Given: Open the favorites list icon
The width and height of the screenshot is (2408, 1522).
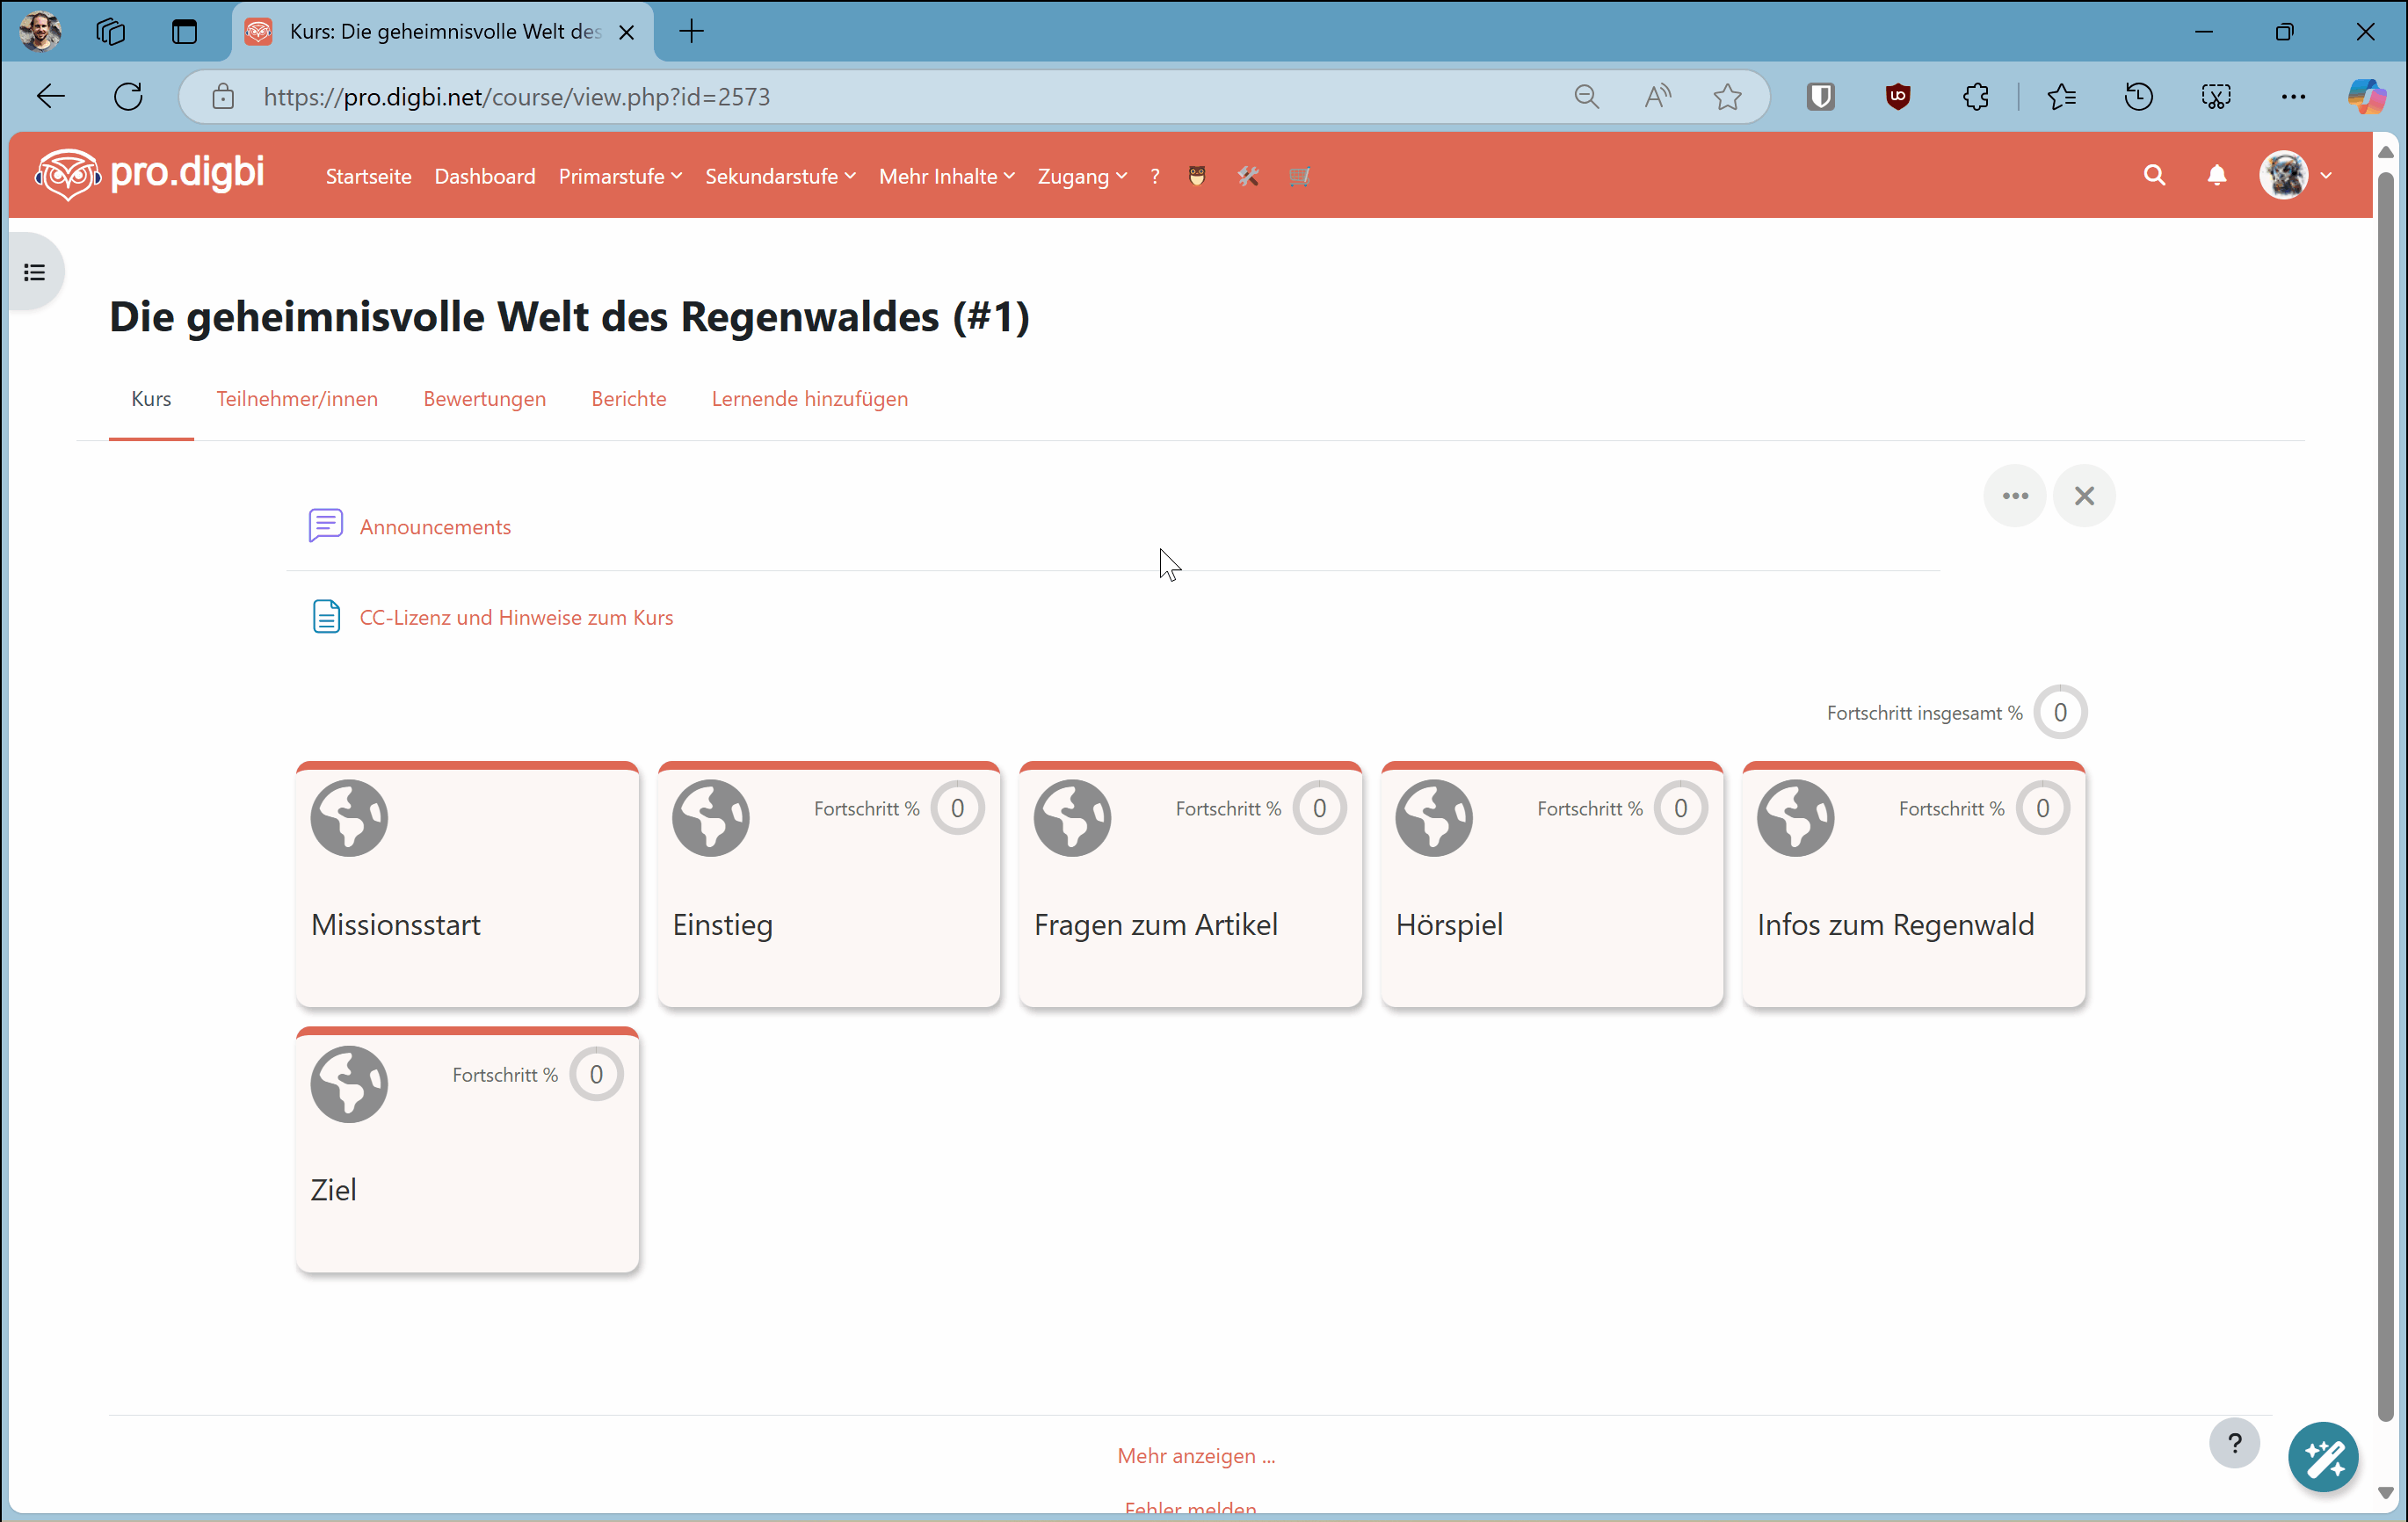Looking at the screenshot, I should click(2062, 96).
